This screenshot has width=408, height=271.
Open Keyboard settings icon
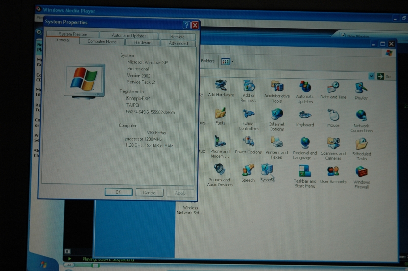(x=305, y=118)
